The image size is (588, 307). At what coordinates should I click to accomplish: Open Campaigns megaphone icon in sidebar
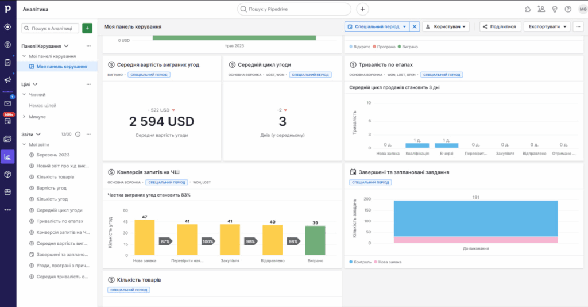7,80
